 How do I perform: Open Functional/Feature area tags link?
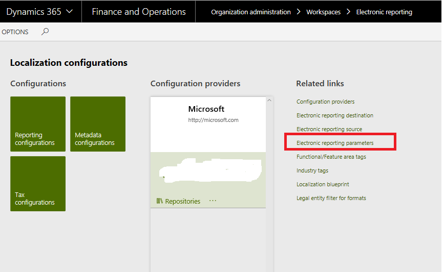click(331, 157)
